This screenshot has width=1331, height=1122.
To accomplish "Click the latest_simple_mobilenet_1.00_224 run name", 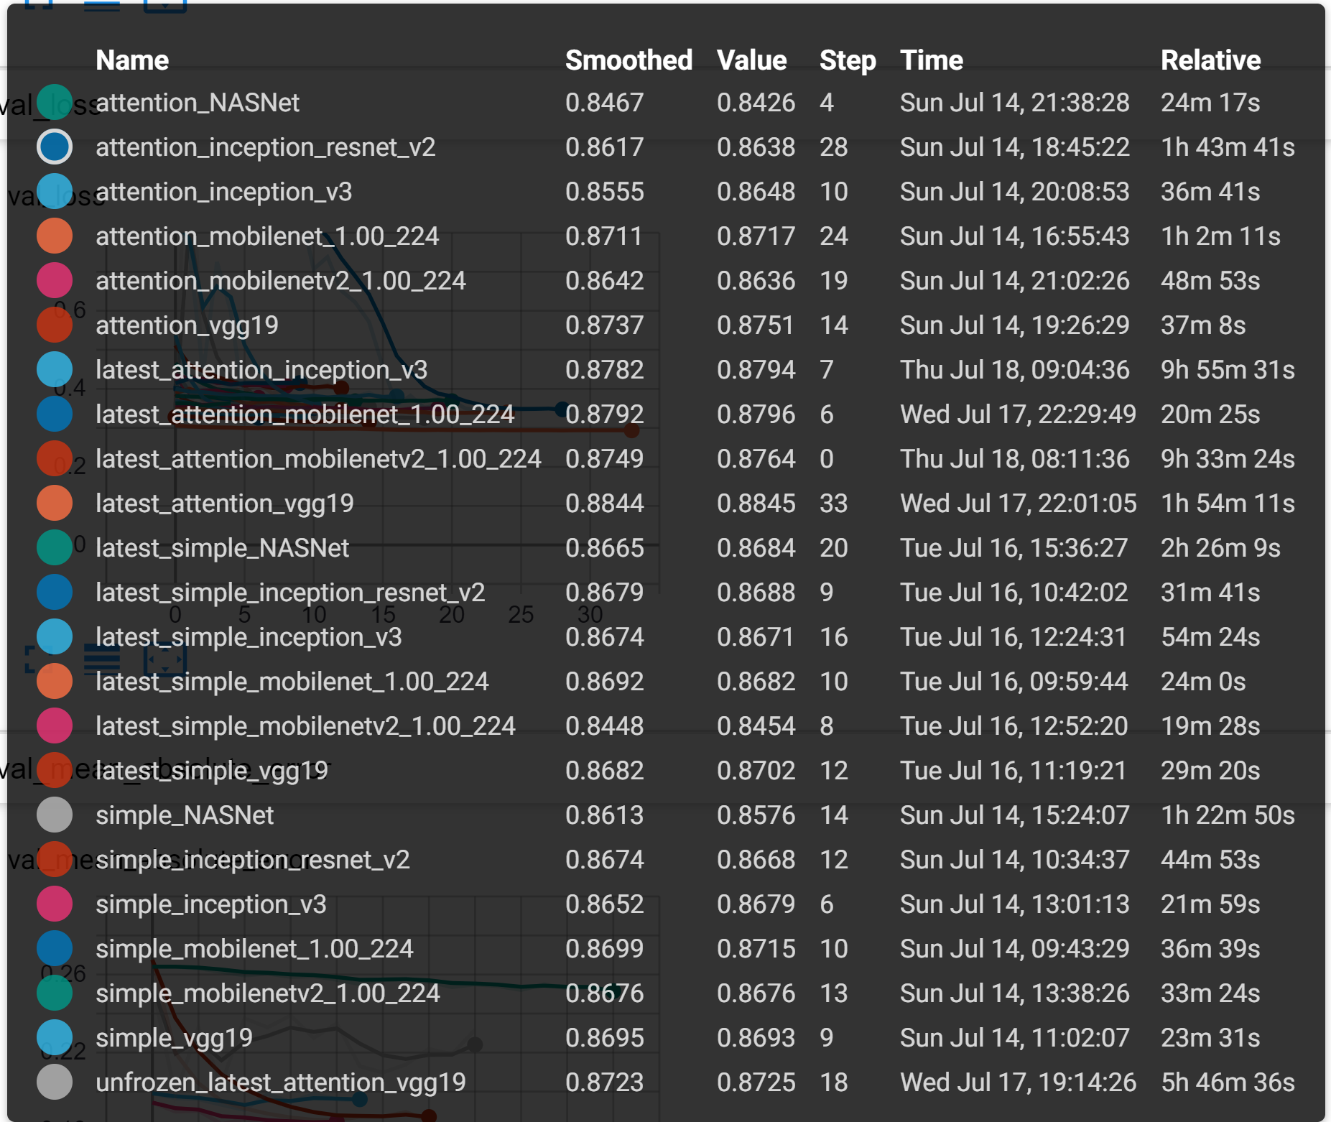I will [292, 682].
